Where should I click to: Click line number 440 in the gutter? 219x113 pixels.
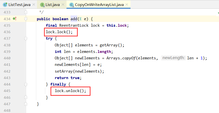coord(7,58)
